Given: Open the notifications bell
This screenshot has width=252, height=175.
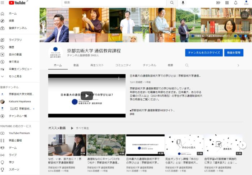Looking at the screenshot, I should click(235, 3).
